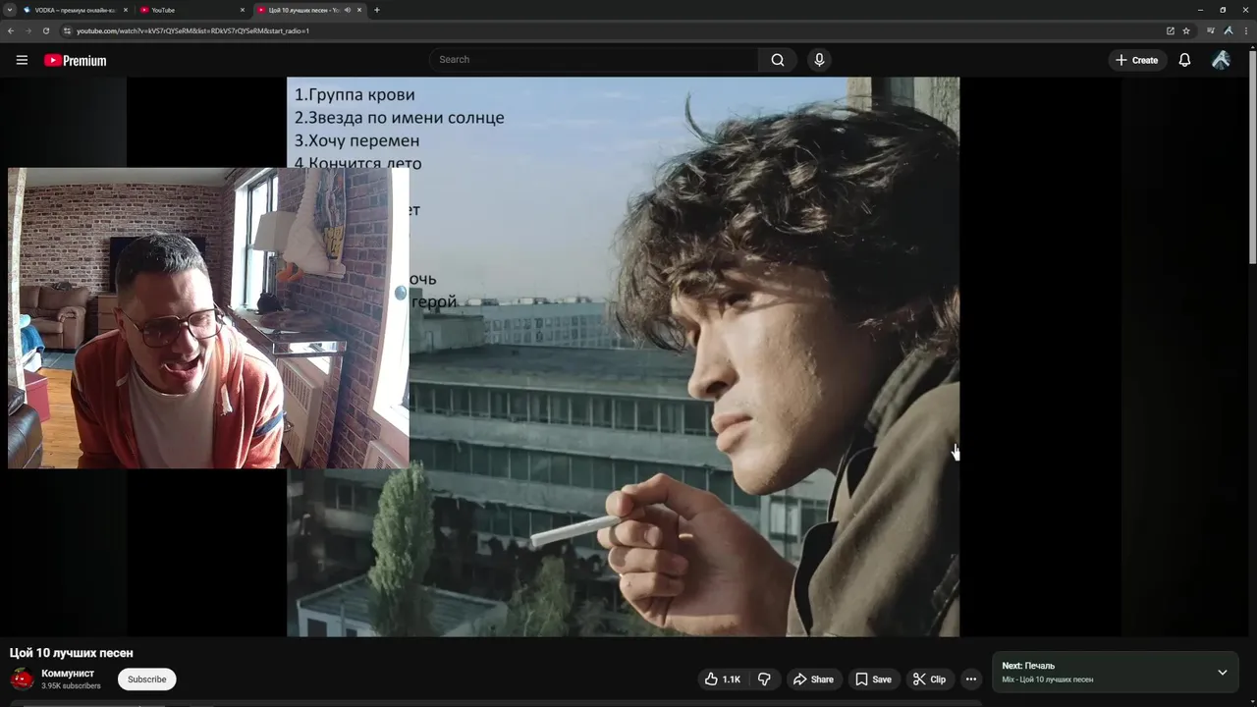Screen dimensions: 1257x707
Task: Open YouTube notifications bell
Action: coord(1184,60)
